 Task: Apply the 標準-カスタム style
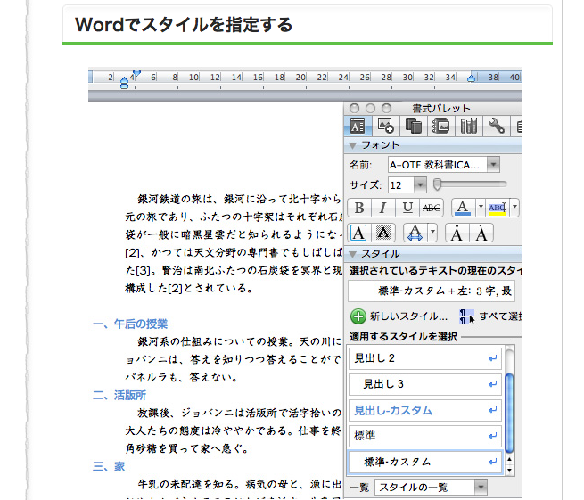425,462
